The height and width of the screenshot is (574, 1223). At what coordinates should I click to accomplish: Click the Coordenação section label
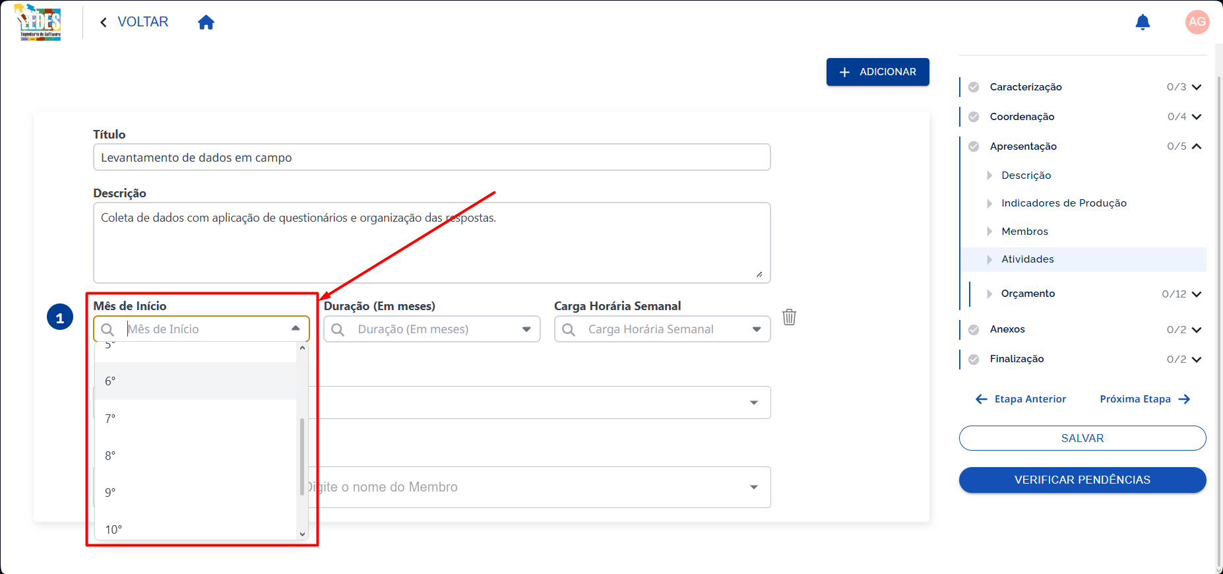[x=1022, y=117]
